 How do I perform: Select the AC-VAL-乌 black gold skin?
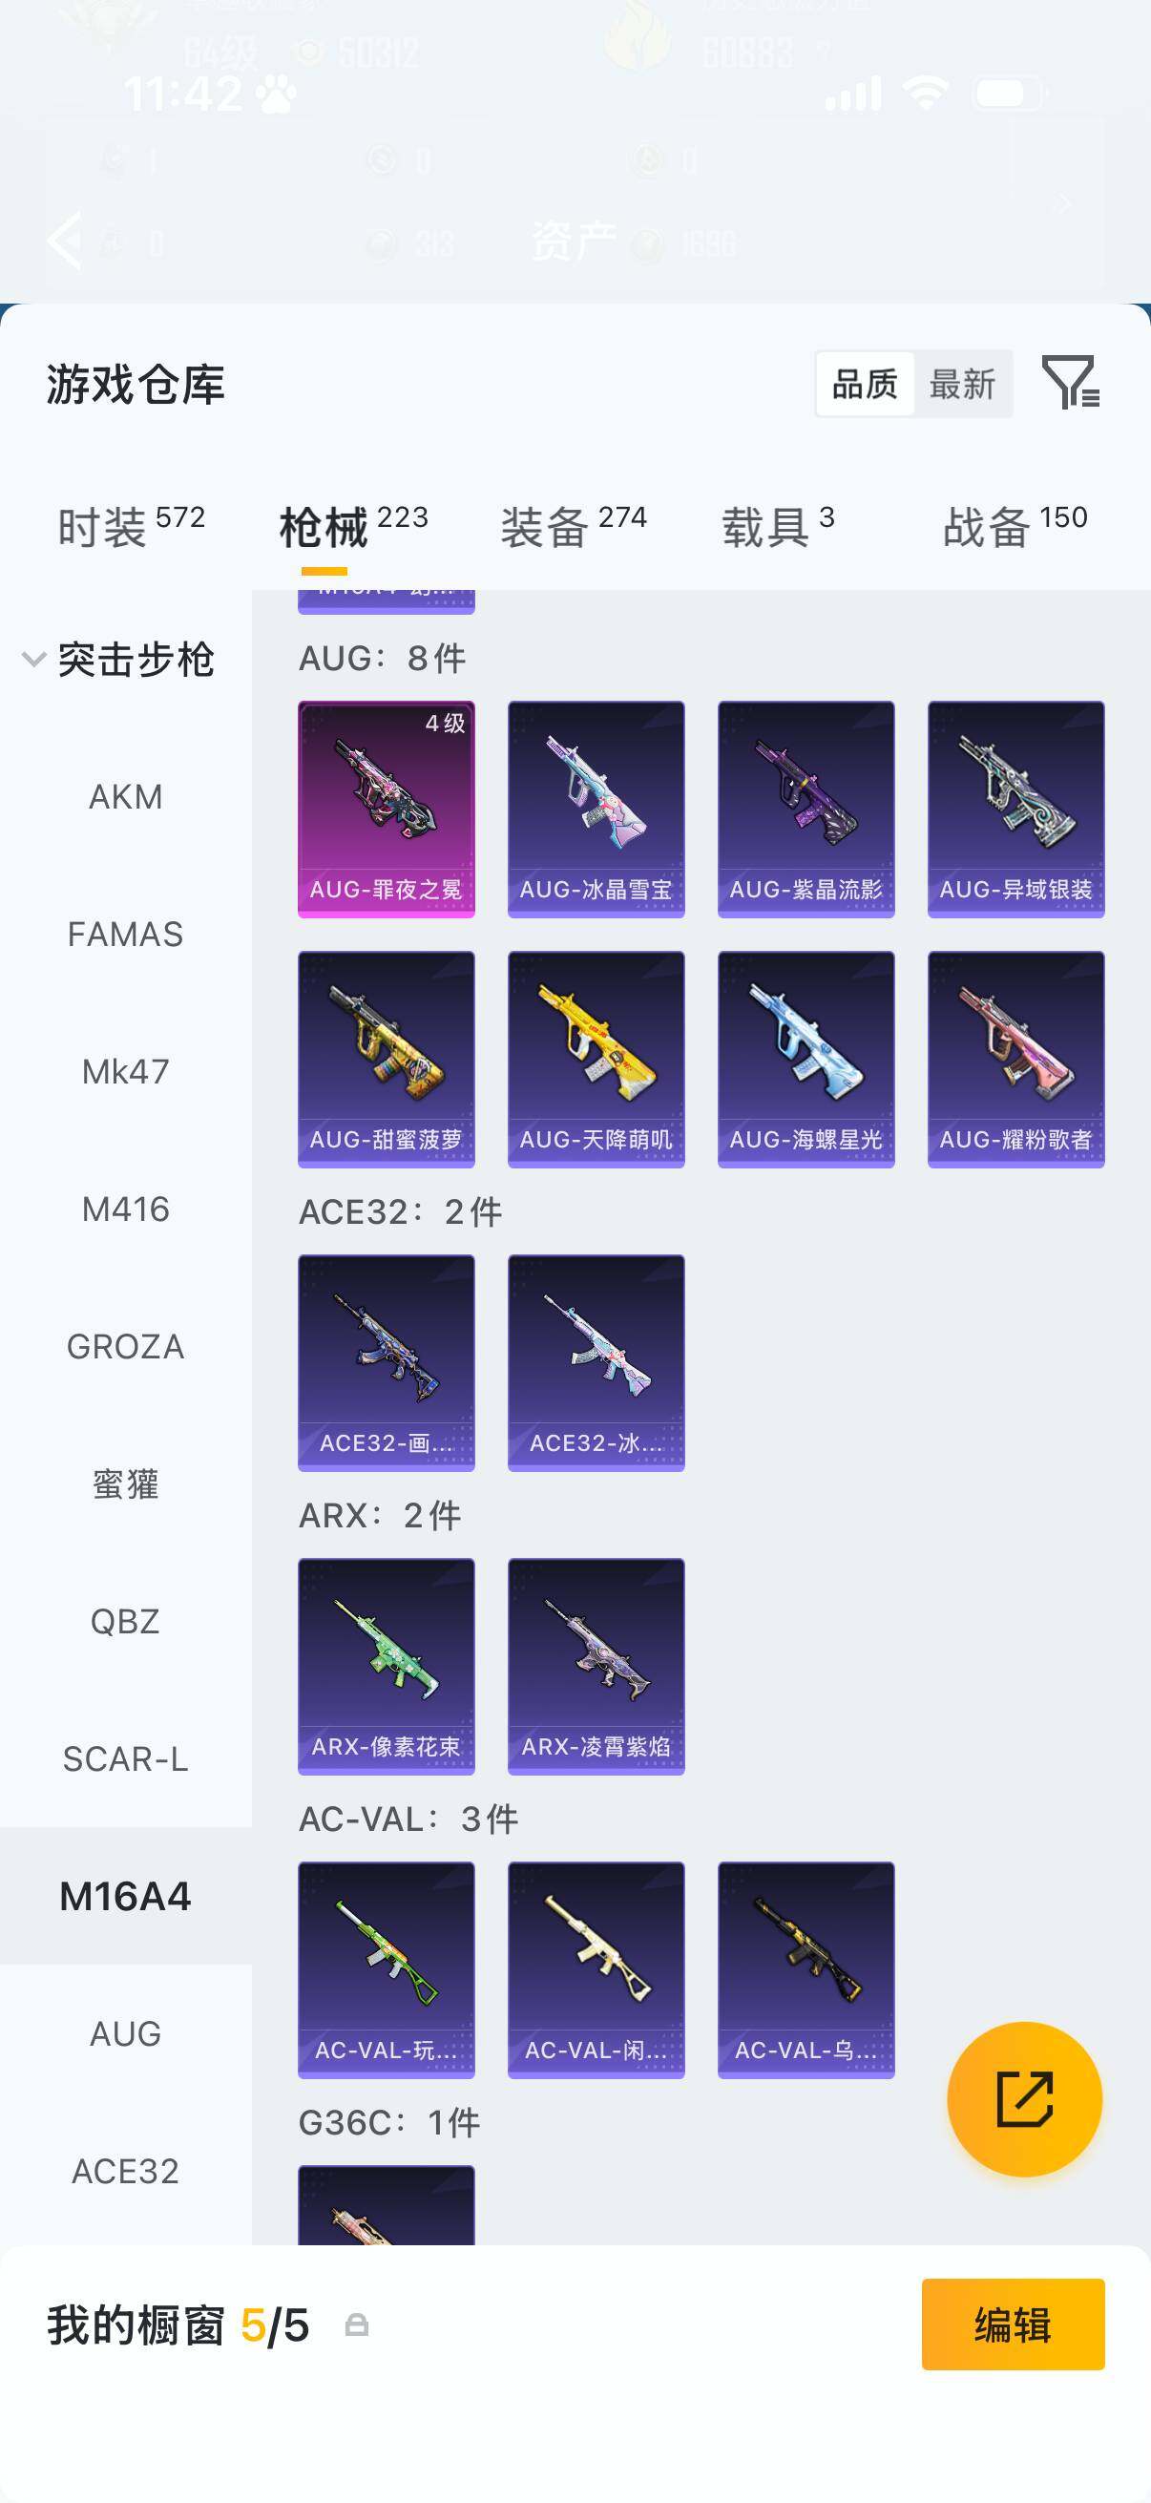[806, 1969]
